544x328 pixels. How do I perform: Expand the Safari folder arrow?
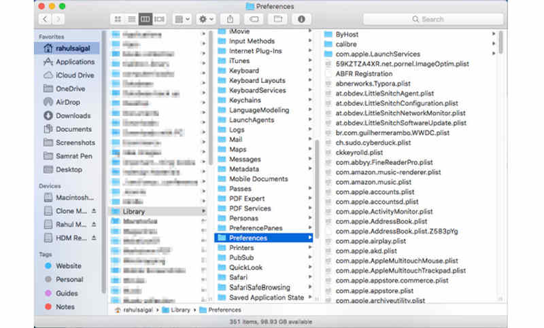[x=309, y=277]
